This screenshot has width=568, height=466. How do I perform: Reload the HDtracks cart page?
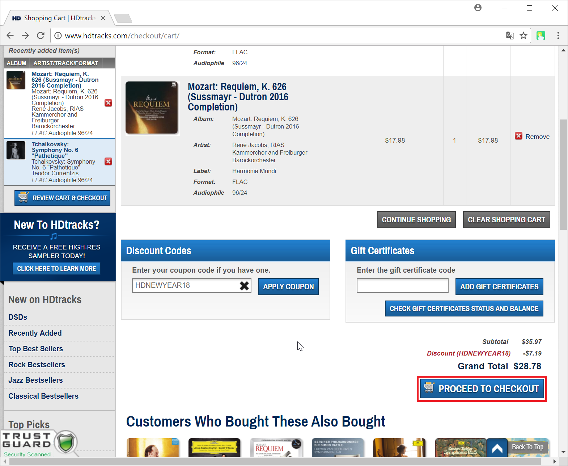point(41,35)
